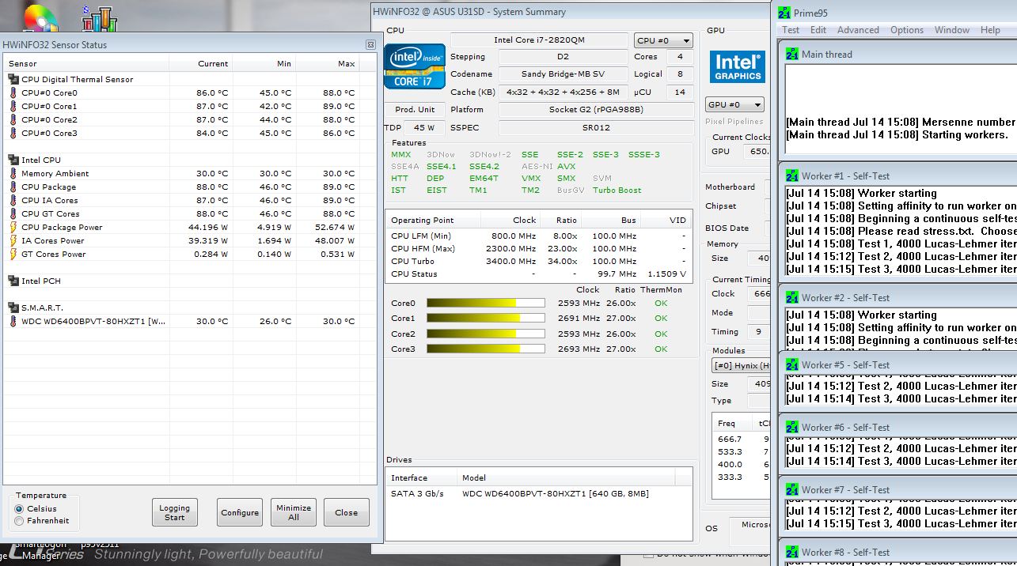Open the colorful disc desktop icon
This screenshot has width=1017, height=566.
point(40,17)
